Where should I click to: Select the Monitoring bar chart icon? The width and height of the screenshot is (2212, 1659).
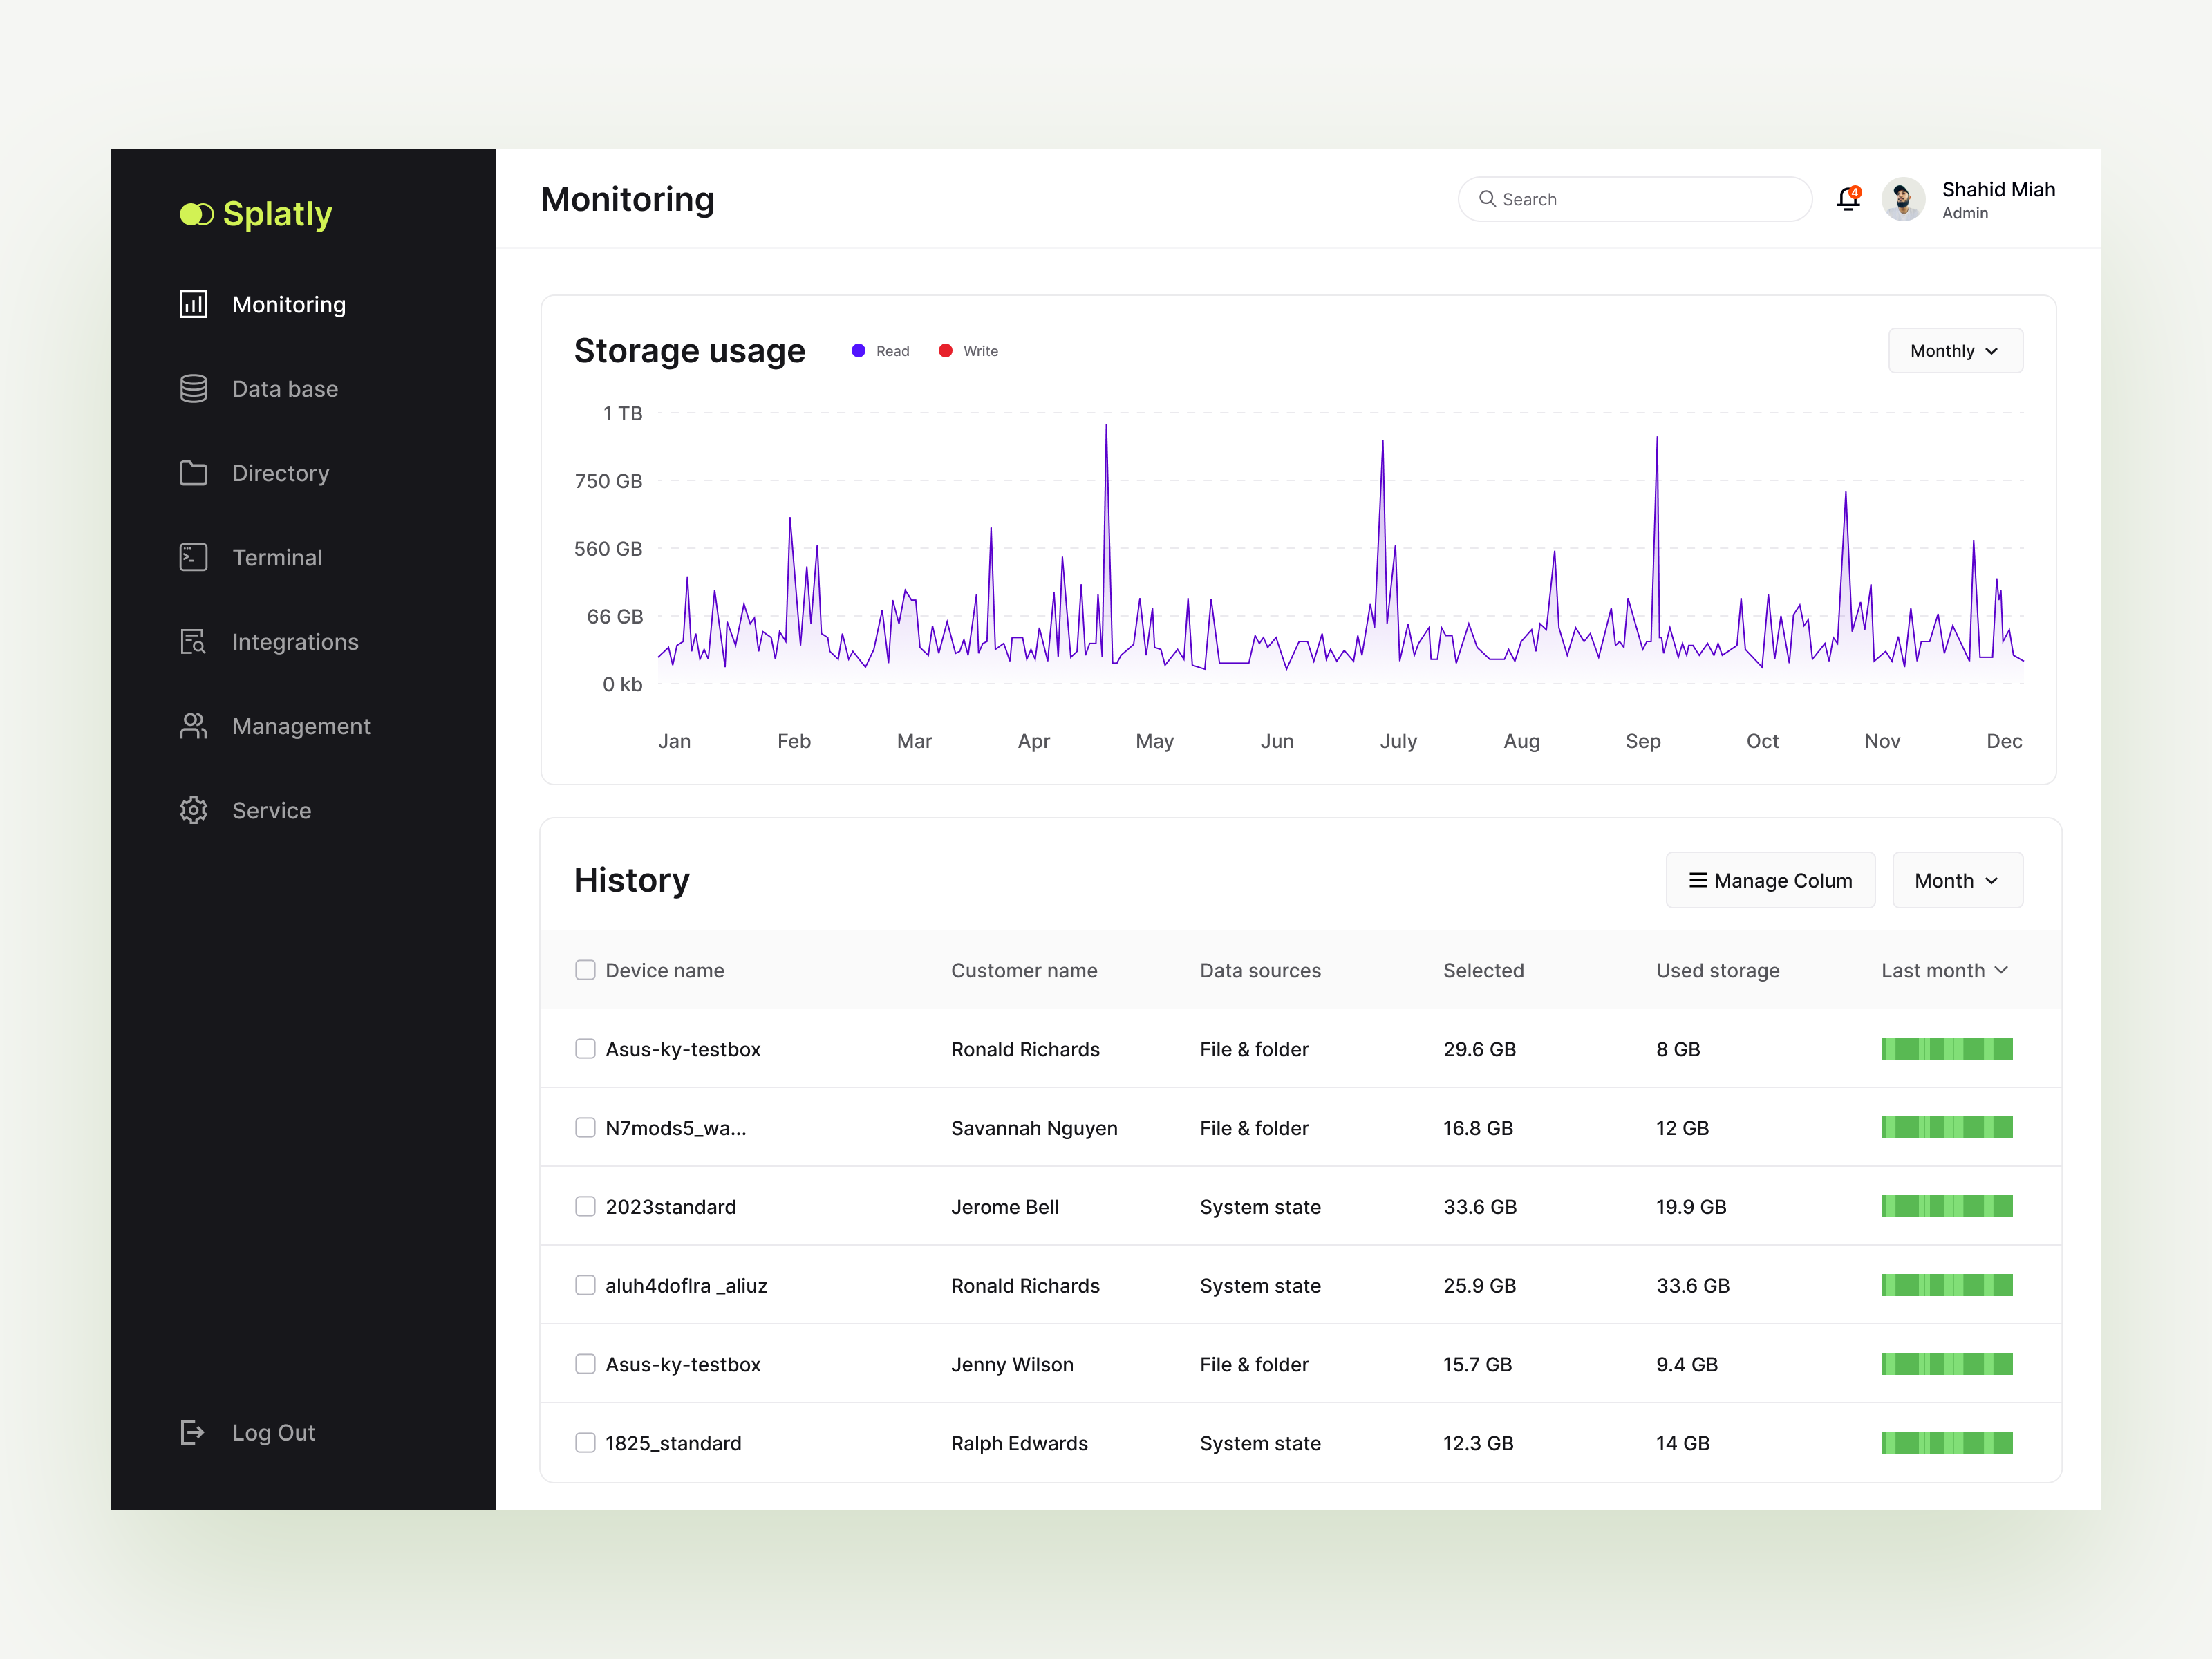coord(193,304)
